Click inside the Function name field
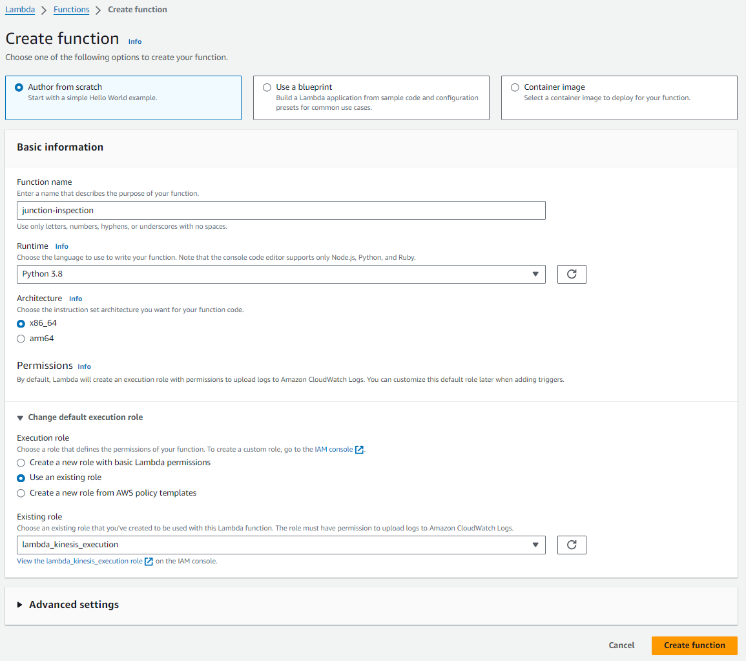 [281, 210]
